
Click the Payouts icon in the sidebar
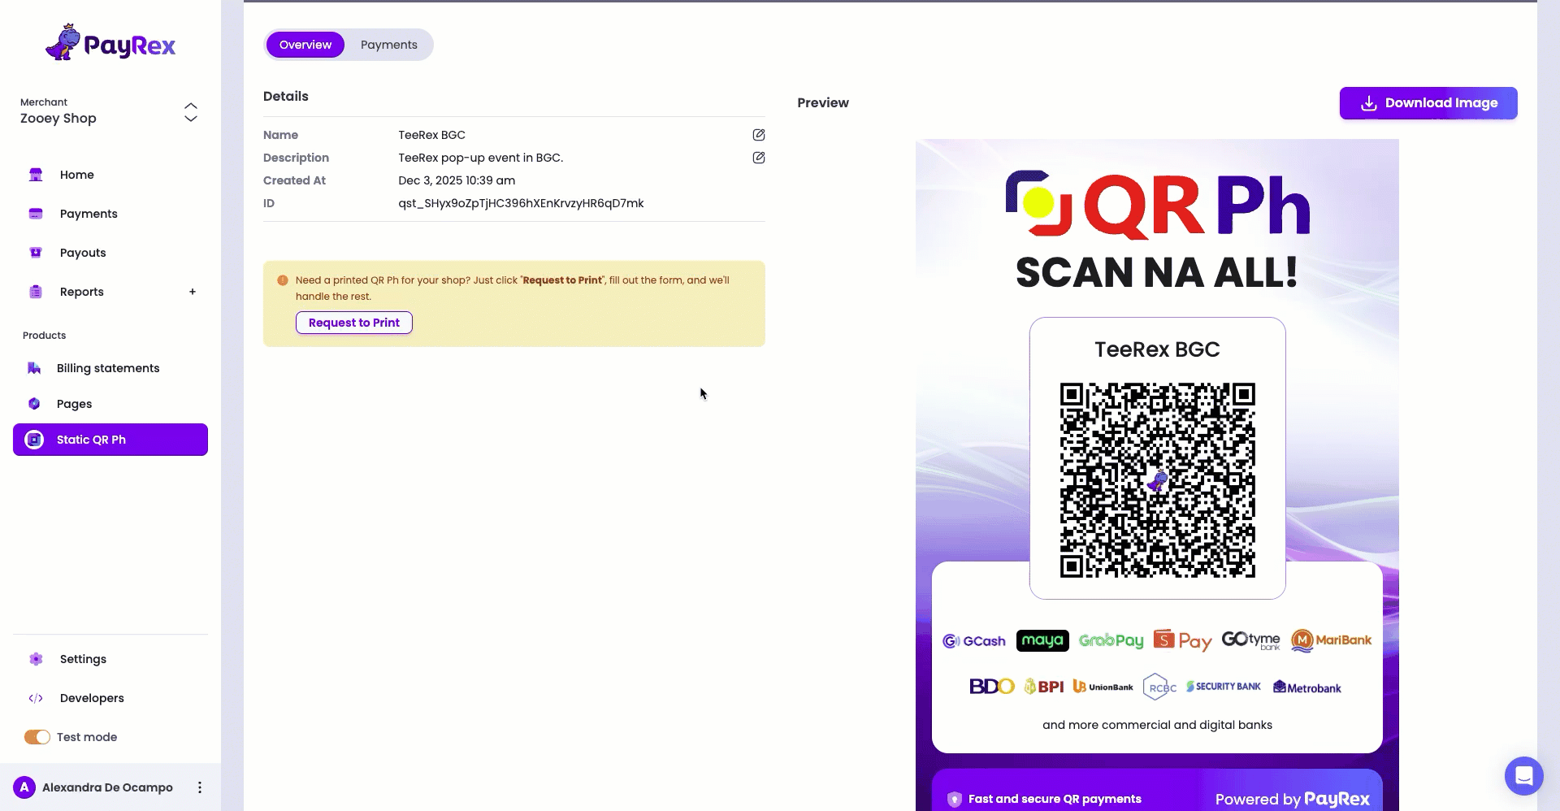pyautogui.click(x=36, y=252)
